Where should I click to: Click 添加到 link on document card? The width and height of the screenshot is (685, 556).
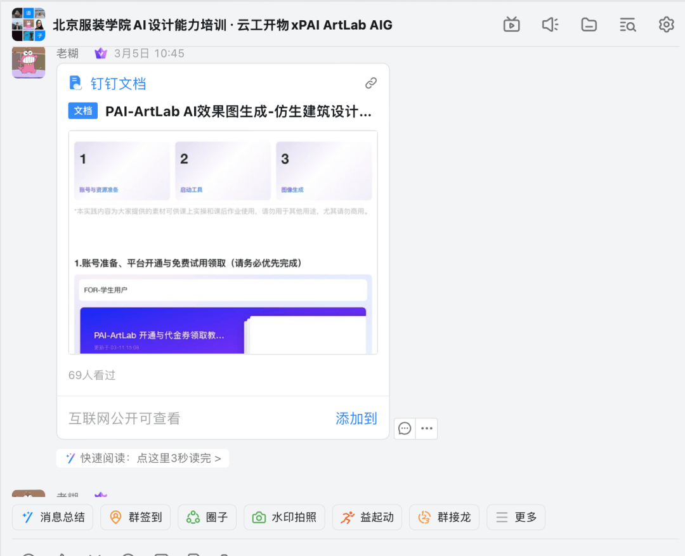(356, 418)
